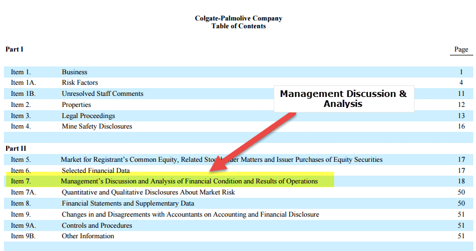Click the Part I heading
Screen dimensions: 476x251
[14, 49]
